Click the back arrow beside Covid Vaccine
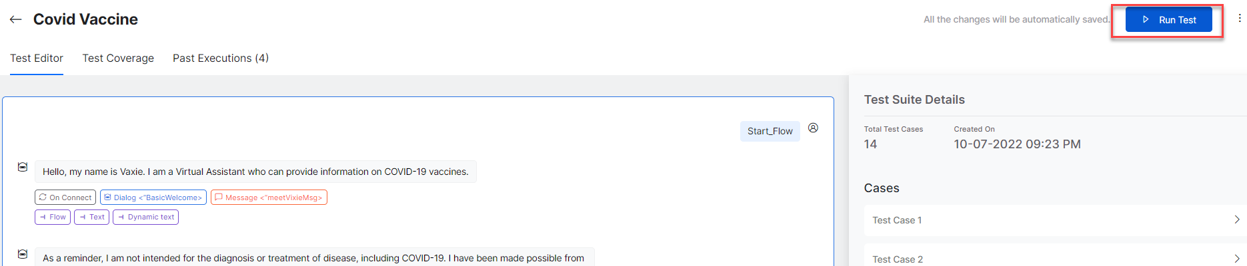The image size is (1247, 266). [x=15, y=20]
